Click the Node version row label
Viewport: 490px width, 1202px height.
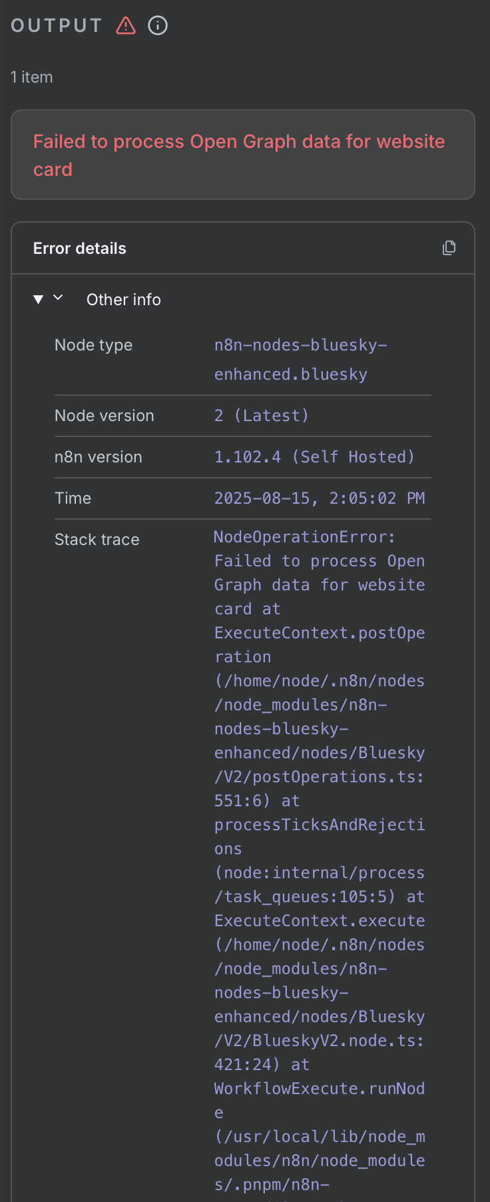click(x=105, y=416)
